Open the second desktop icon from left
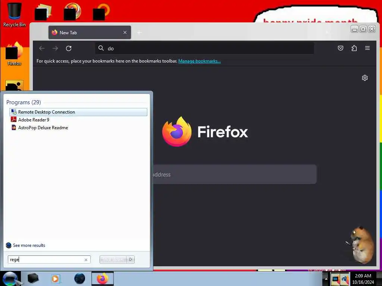The image size is (382, 286). point(43,12)
